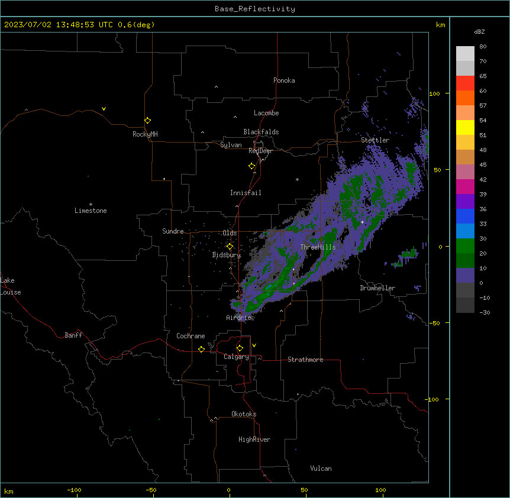Select the 42 dBZ magenta legend swatch
Image resolution: width=510 pixels, height=498 pixels.
coord(465,186)
